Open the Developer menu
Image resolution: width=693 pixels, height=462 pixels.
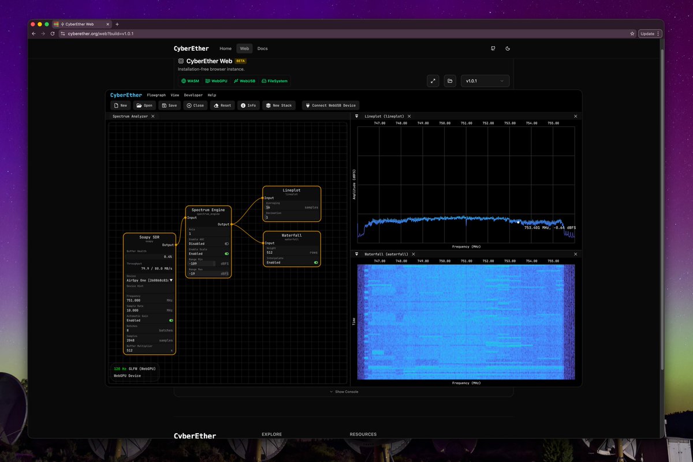coord(193,95)
